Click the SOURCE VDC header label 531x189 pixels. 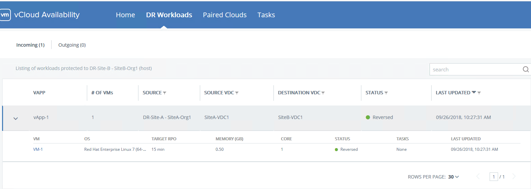coord(219,93)
